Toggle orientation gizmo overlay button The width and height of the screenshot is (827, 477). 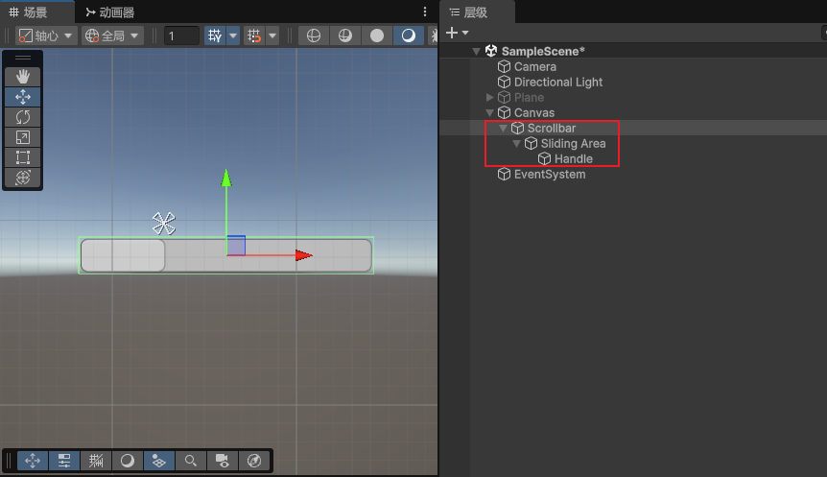(x=254, y=461)
